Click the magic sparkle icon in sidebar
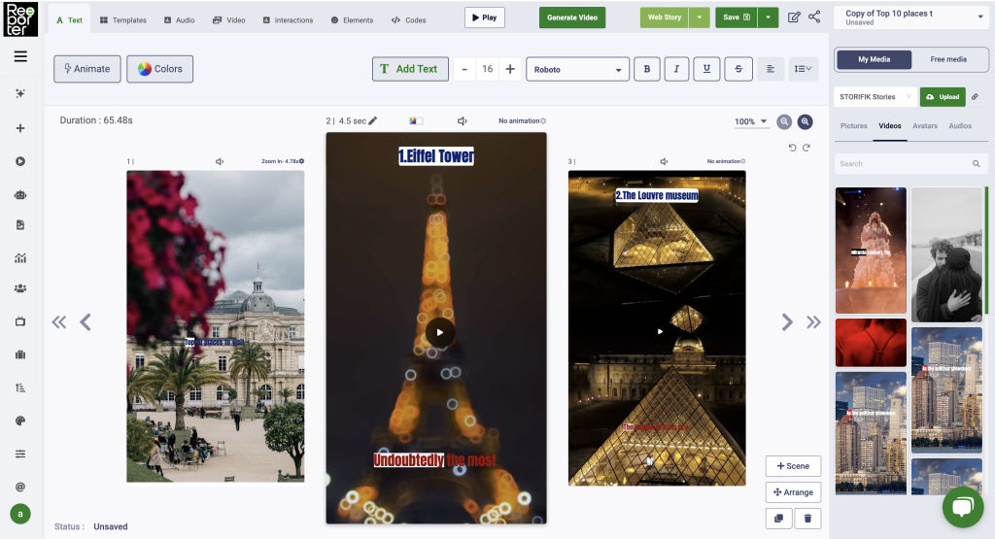 20,93
